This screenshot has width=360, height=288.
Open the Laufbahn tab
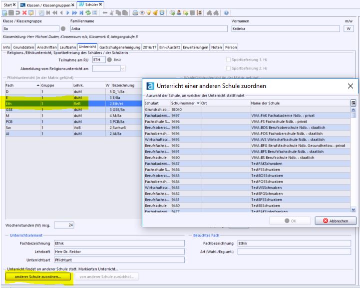point(68,47)
